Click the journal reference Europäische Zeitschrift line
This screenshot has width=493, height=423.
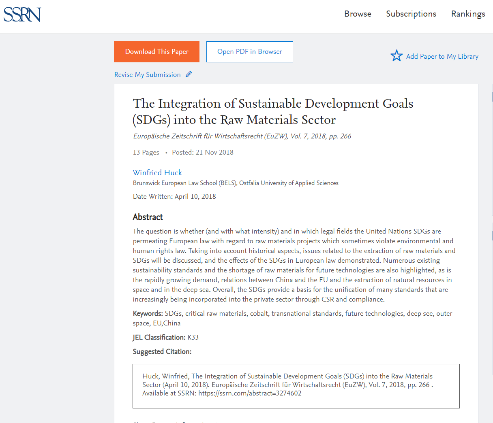242,136
